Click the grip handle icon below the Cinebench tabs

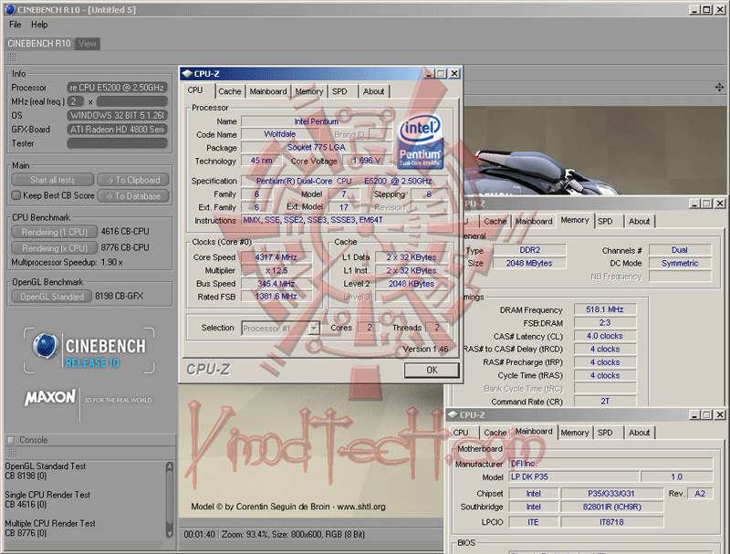pyautogui.click(x=12, y=57)
